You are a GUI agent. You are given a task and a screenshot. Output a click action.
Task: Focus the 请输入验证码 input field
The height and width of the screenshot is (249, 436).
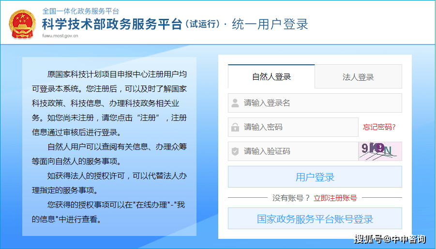(293, 151)
